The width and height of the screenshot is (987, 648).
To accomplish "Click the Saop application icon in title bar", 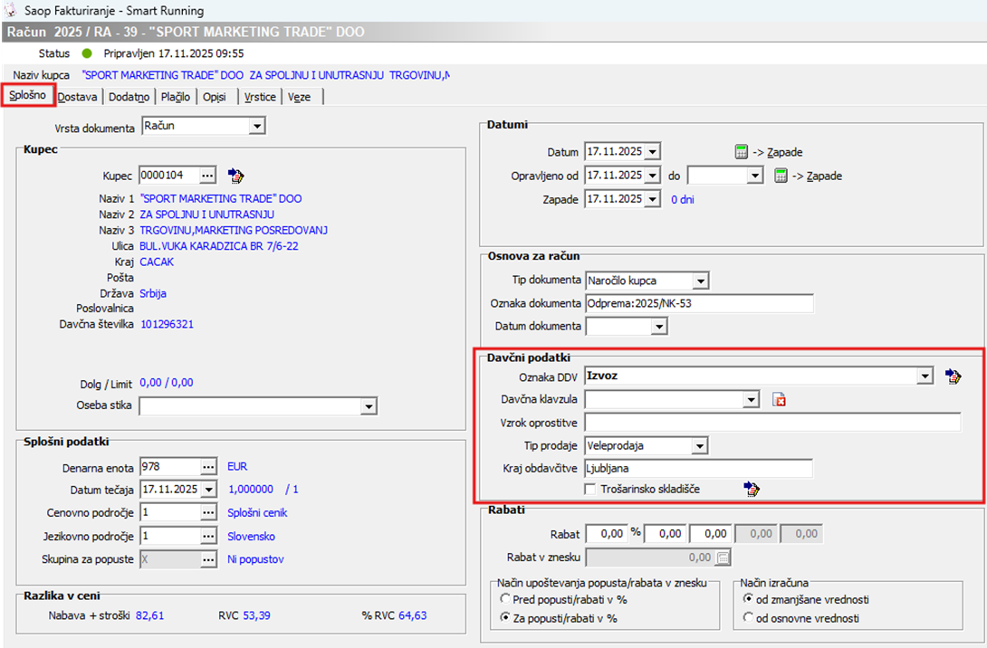I will point(11,11).
